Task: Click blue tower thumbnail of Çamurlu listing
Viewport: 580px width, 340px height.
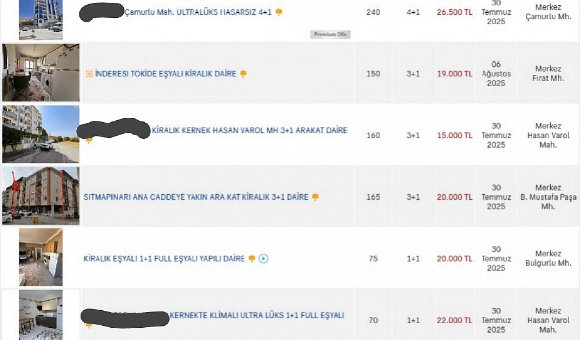Action: pos(41,19)
